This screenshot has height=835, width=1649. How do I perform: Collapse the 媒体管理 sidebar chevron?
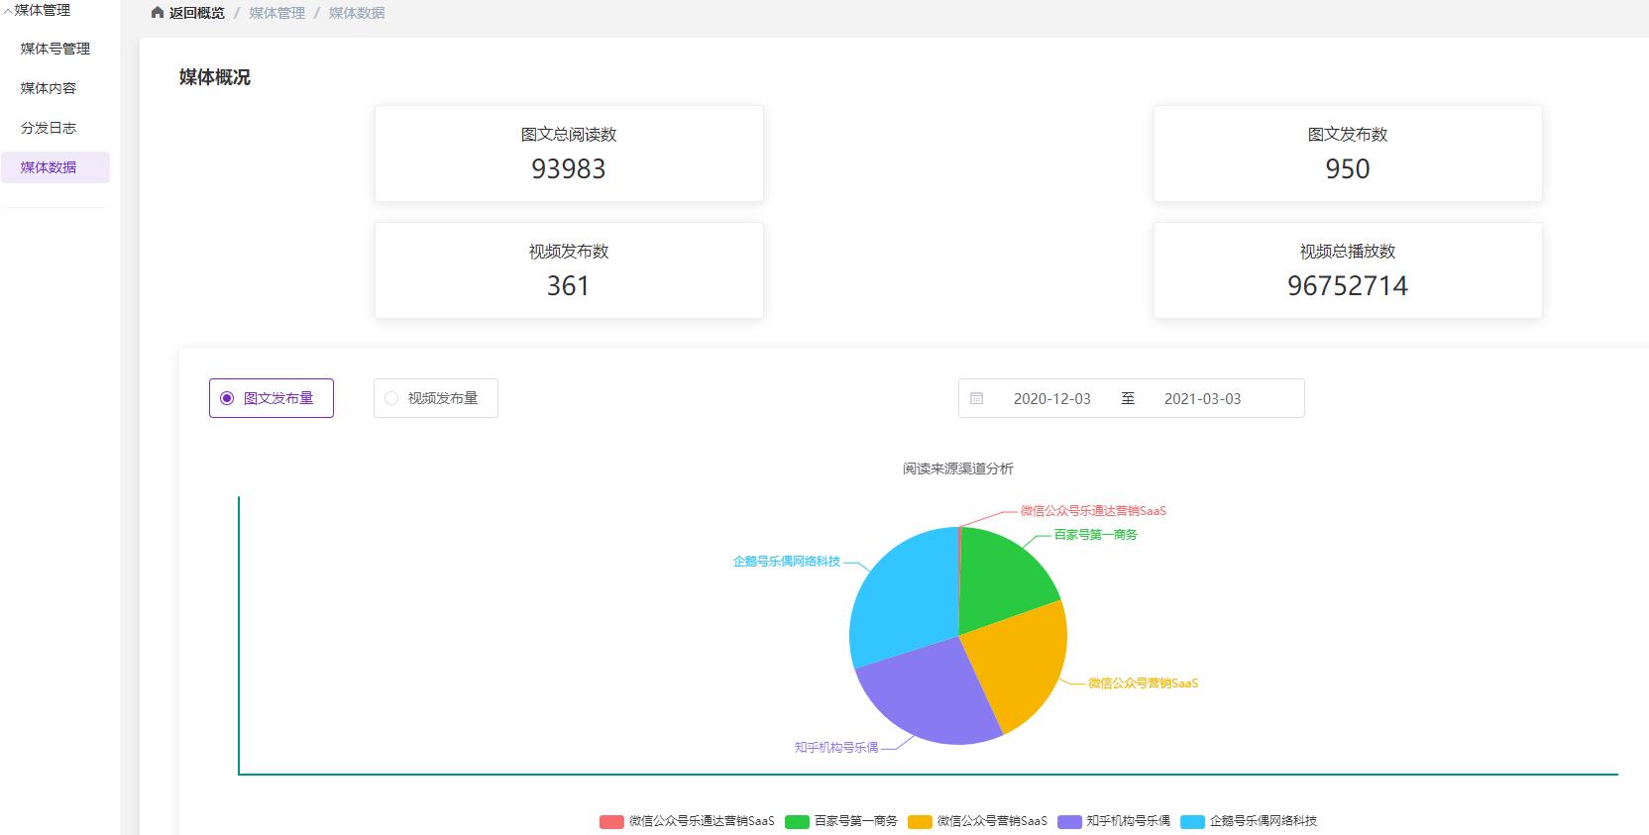click(7, 11)
